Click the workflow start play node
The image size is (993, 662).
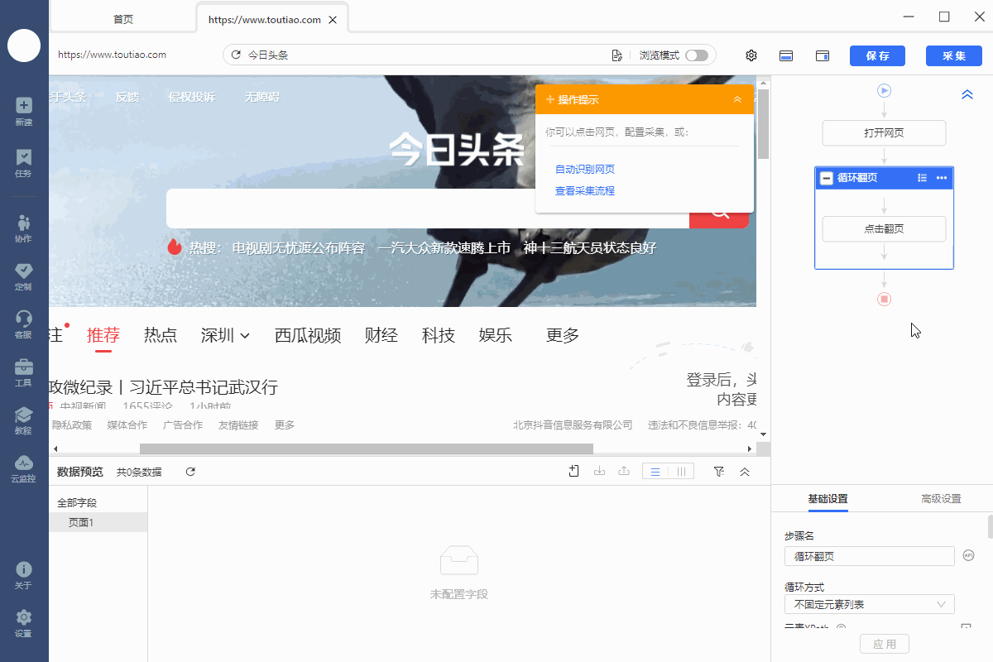[884, 90]
